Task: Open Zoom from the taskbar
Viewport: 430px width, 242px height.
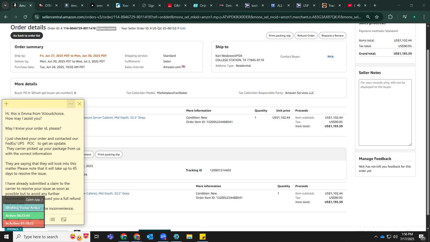Action: tap(163, 237)
